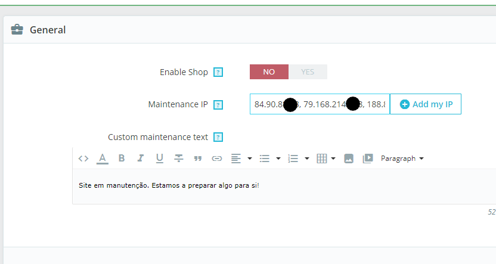This screenshot has width=496, height=264.
Task: Open table options dropdown arrow
Action: click(x=333, y=159)
